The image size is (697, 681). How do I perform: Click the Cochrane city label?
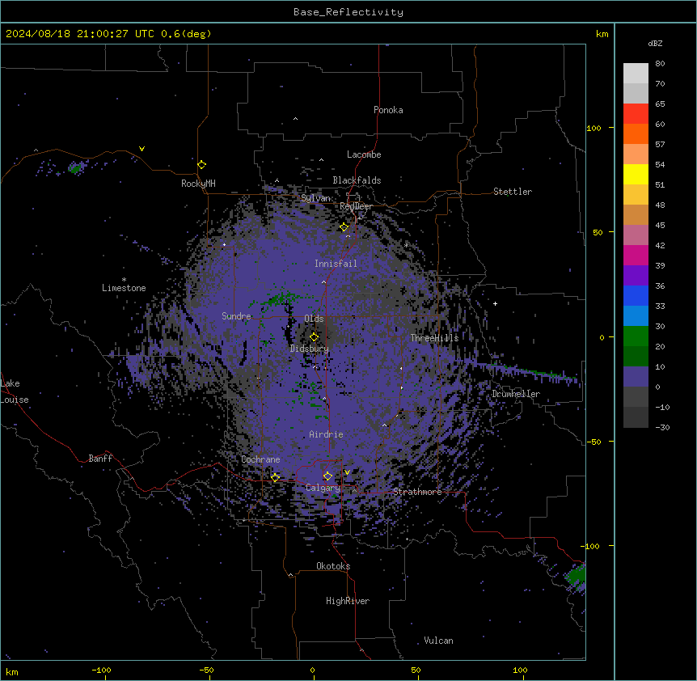point(260,459)
